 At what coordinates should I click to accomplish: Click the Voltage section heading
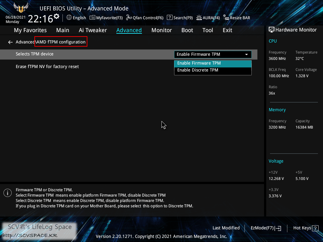276,161
